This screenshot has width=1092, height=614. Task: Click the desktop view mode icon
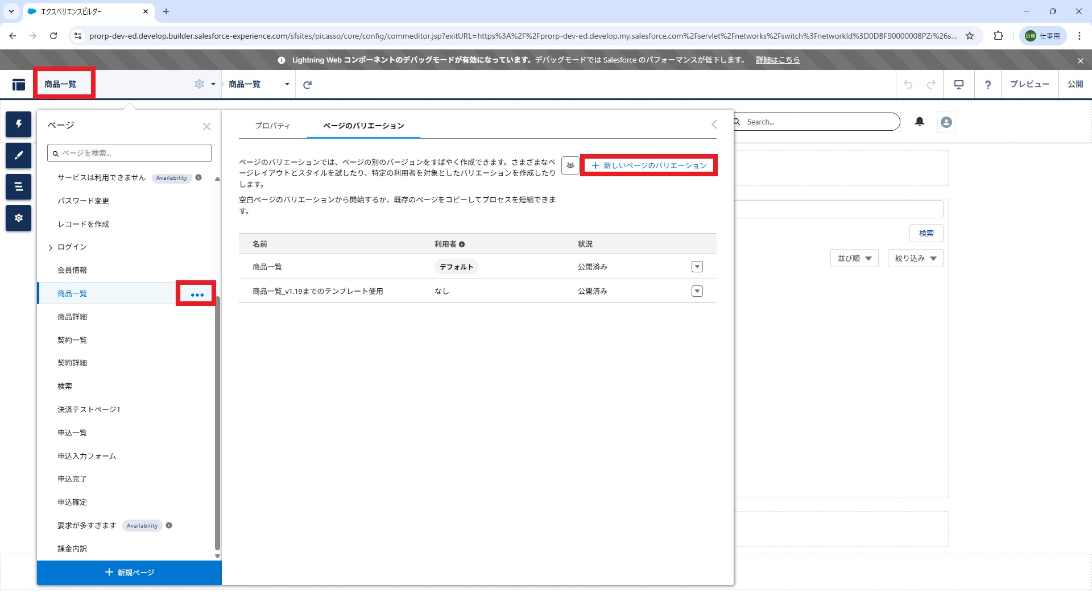point(959,85)
